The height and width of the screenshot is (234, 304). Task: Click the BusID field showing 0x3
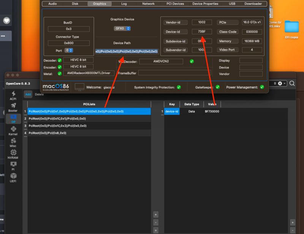click(x=69, y=29)
